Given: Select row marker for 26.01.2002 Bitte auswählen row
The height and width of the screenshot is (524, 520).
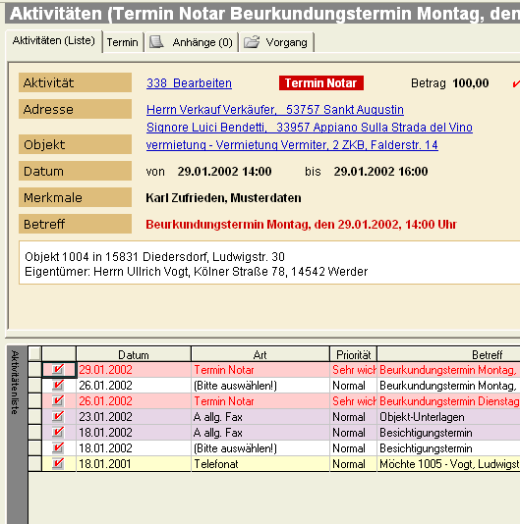Looking at the screenshot, I should click(x=34, y=386).
